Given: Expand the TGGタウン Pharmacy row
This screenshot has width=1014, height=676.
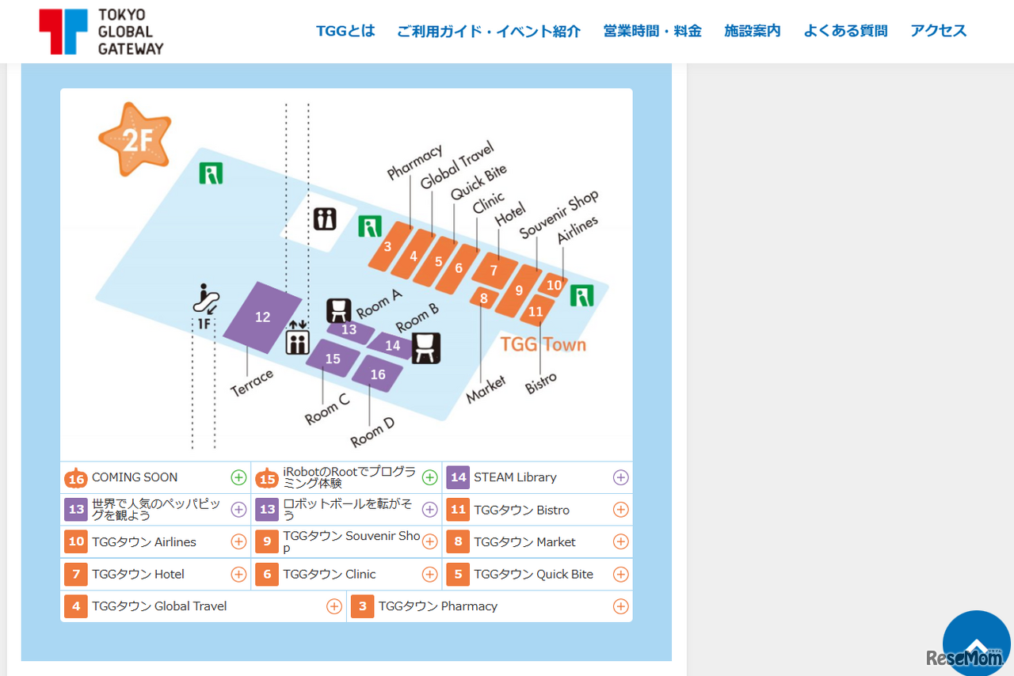Looking at the screenshot, I should [x=621, y=606].
